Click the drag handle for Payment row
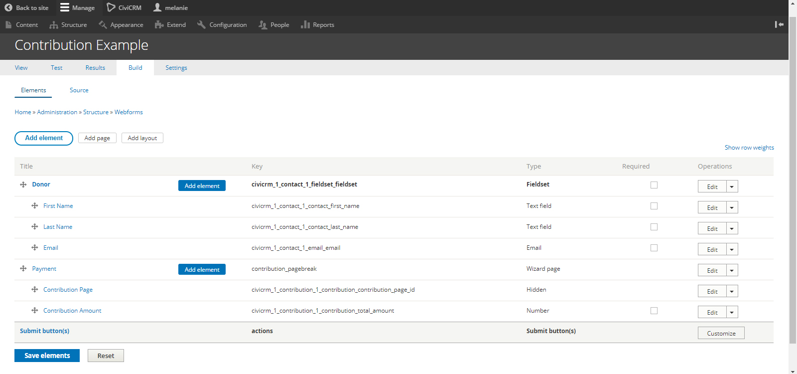Viewport: 797px width, 374px height. [23, 268]
